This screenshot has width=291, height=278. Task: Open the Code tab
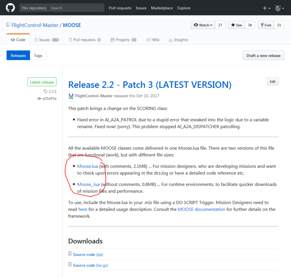(18, 40)
